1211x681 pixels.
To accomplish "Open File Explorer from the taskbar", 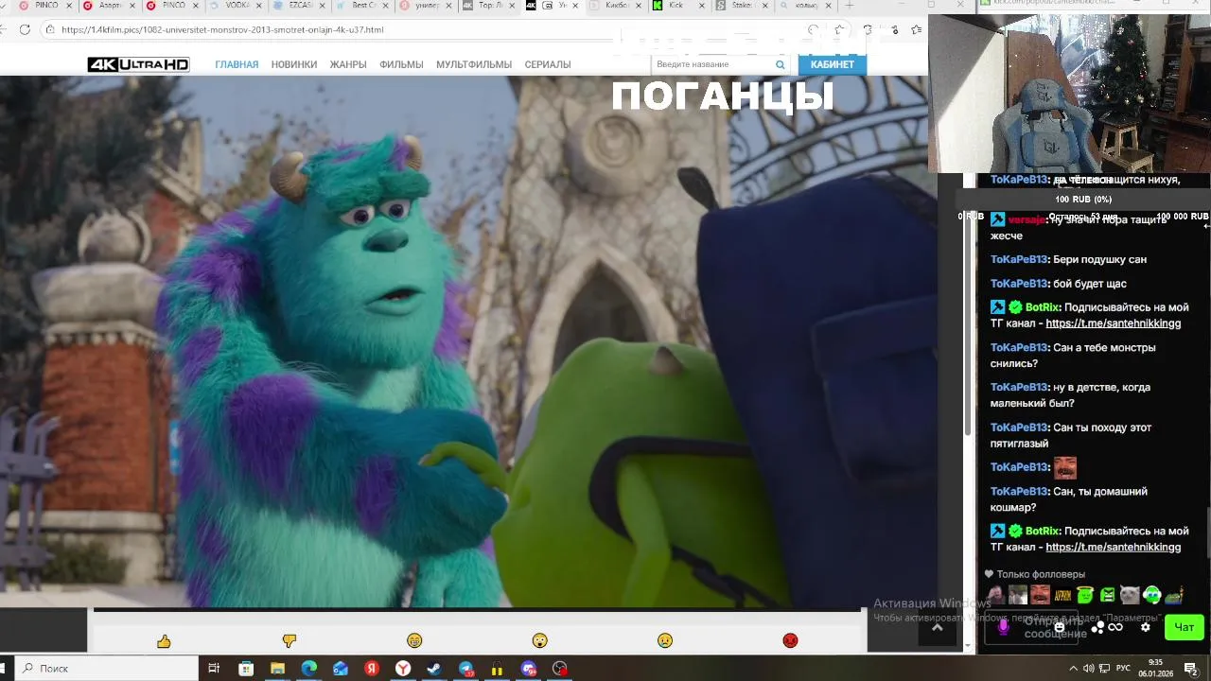I will coord(277,669).
